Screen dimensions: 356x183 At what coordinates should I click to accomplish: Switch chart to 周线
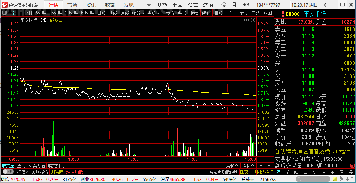point(113,13)
